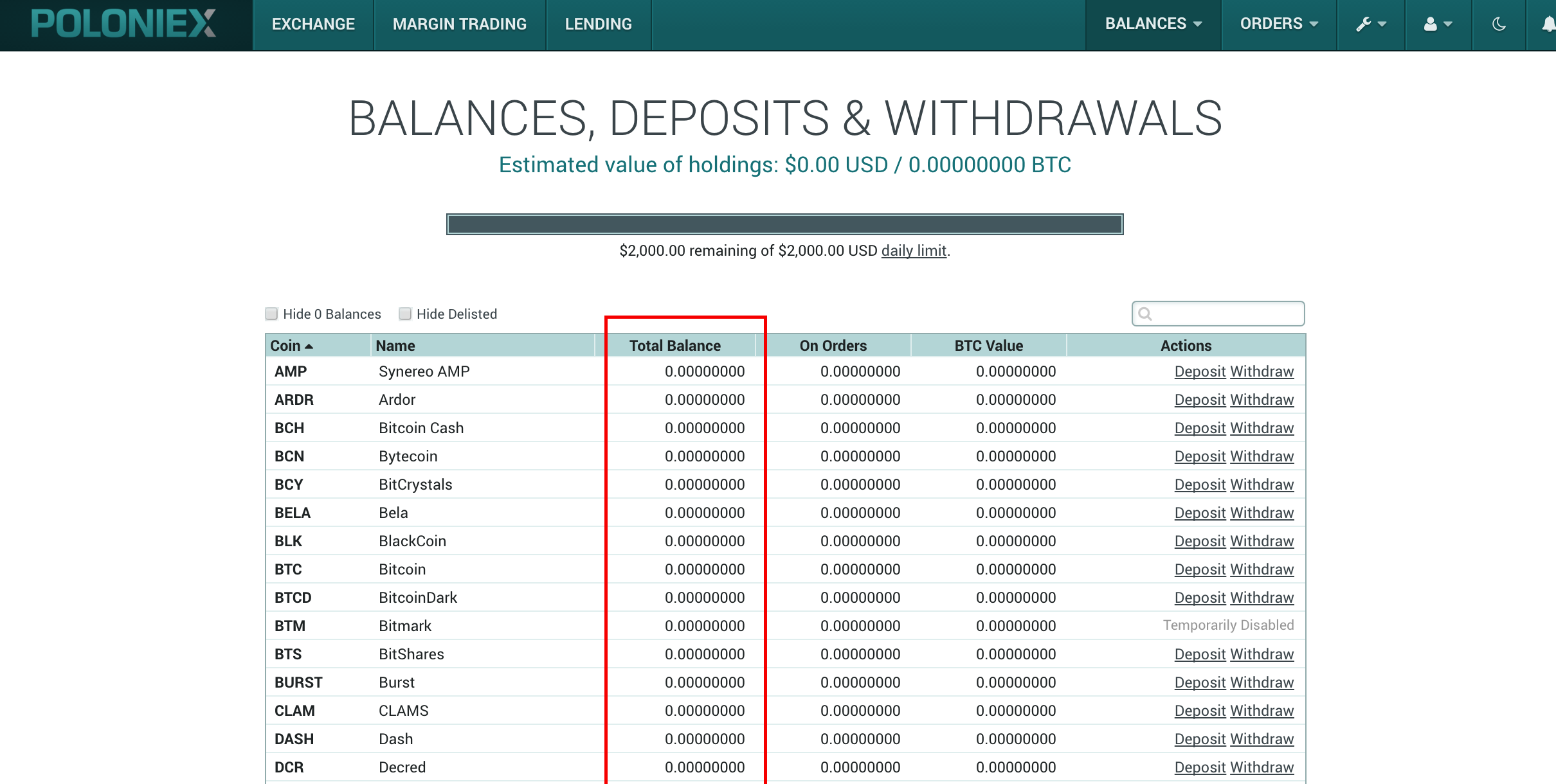1556x784 pixels.
Task: Deposit Bela coins
Action: coord(1200,513)
